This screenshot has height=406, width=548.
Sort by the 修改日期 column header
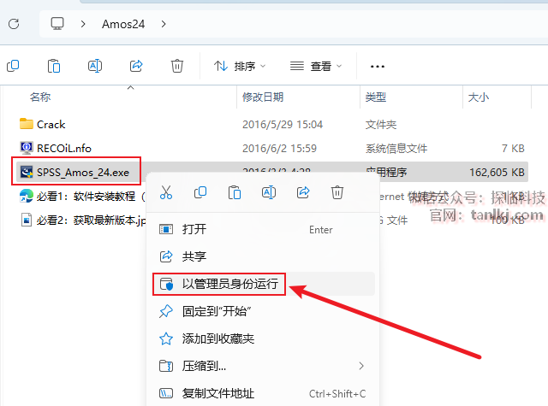point(263,97)
